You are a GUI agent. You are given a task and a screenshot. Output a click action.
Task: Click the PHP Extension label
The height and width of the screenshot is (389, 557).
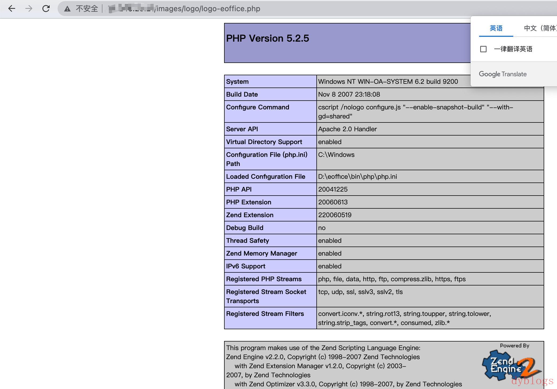[x=249, y=202]
